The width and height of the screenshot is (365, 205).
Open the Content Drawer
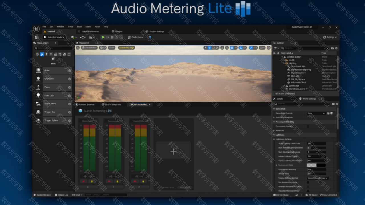[x=43, y=195]
